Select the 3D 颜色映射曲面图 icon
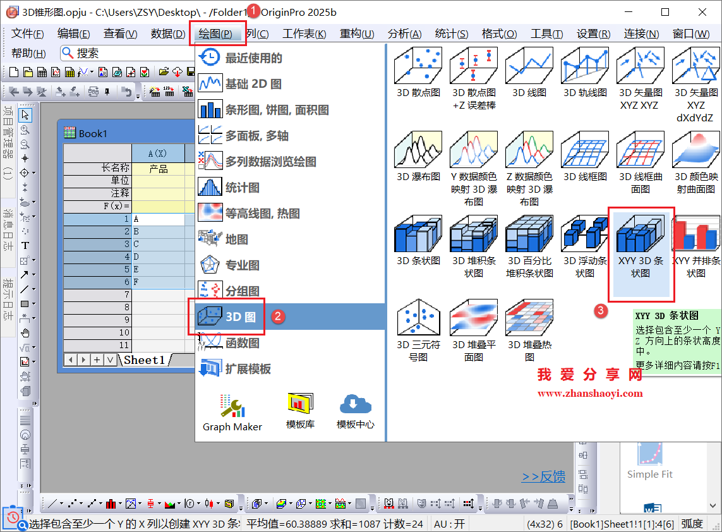 pos(695,151)
